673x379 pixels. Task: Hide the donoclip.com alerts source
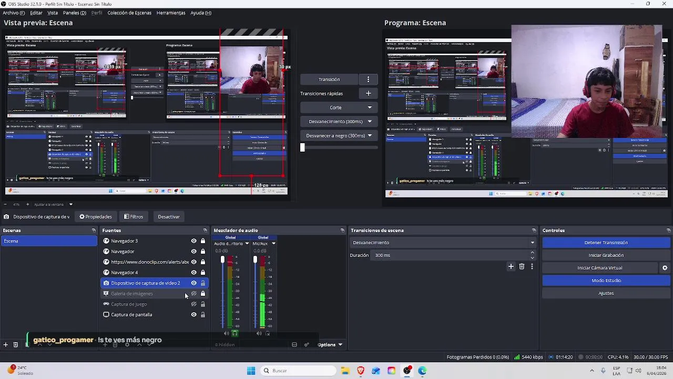click(x=193, y=262)
